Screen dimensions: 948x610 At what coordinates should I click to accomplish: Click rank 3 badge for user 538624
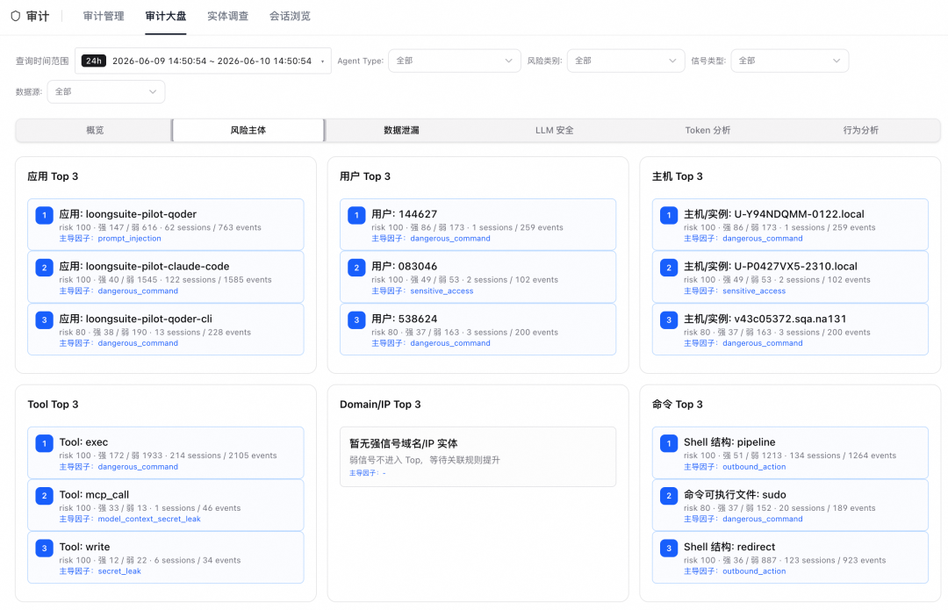[x=356, y=319]
